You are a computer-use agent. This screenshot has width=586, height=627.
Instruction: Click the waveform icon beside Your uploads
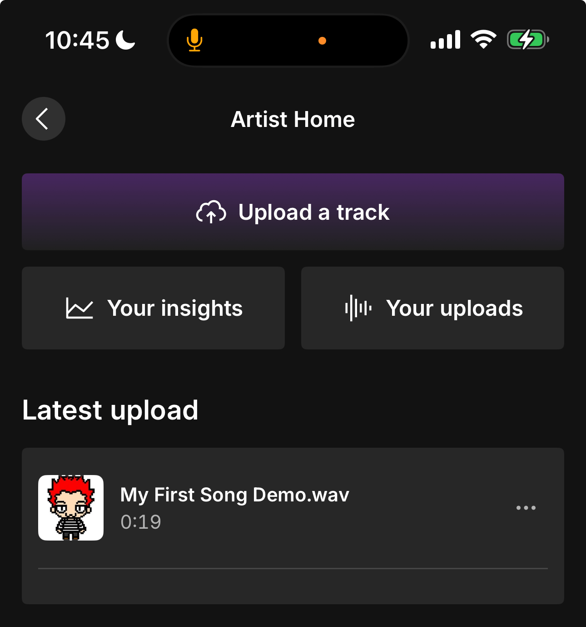[x=358, y=308]
